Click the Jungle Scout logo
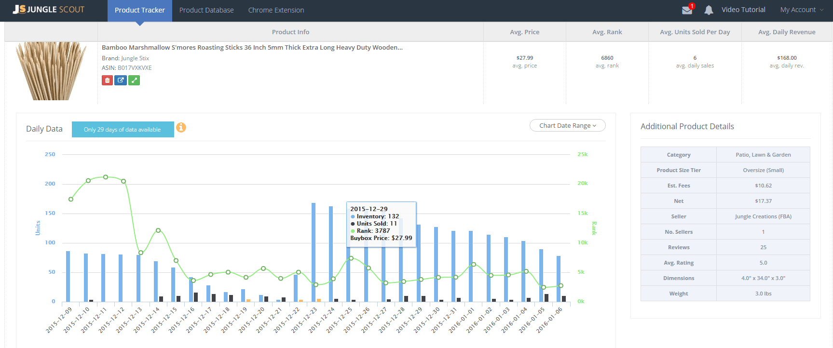 (x=49, y=10)
